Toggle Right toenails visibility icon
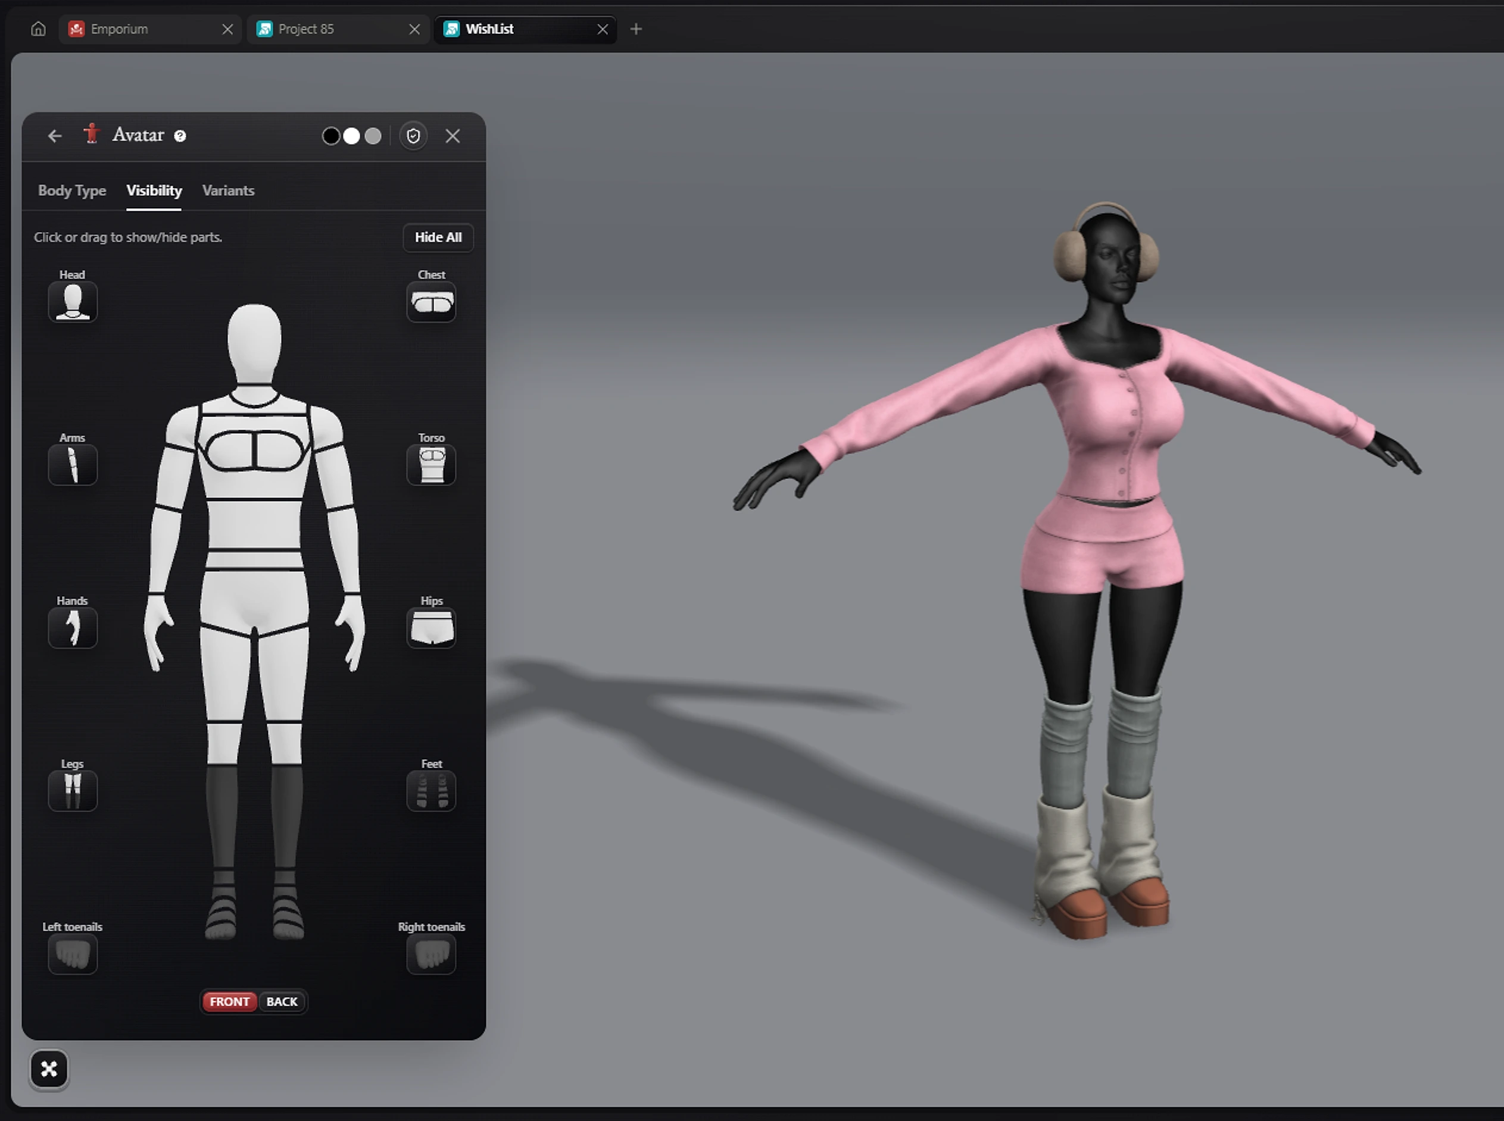Image resolution: width=1504 pixels, height=1121 pixels. coord(431,954)
